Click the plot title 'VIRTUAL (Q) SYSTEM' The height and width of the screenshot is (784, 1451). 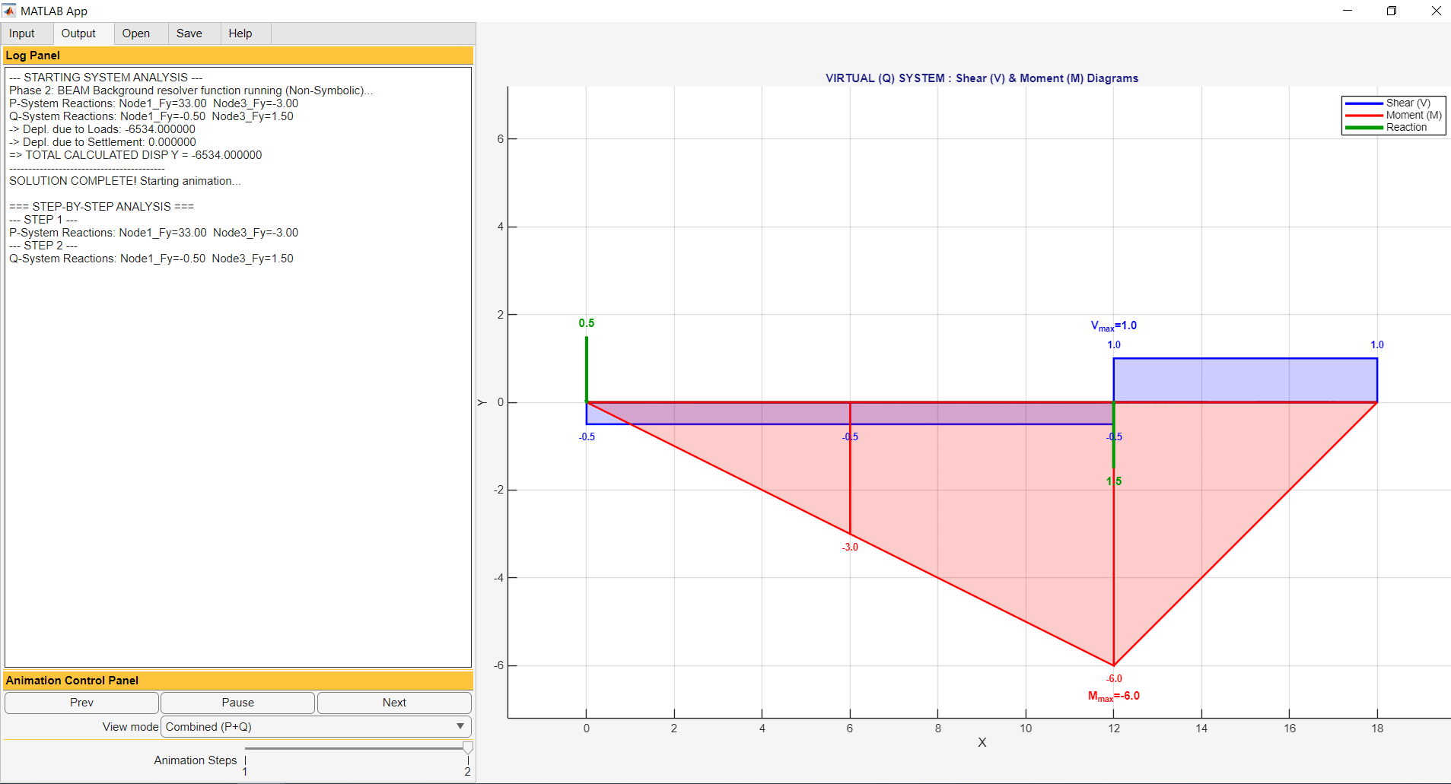tap(982, 78)
